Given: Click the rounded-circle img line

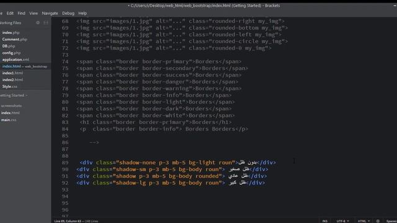Looking at the screenshot, I should point(182,42).
